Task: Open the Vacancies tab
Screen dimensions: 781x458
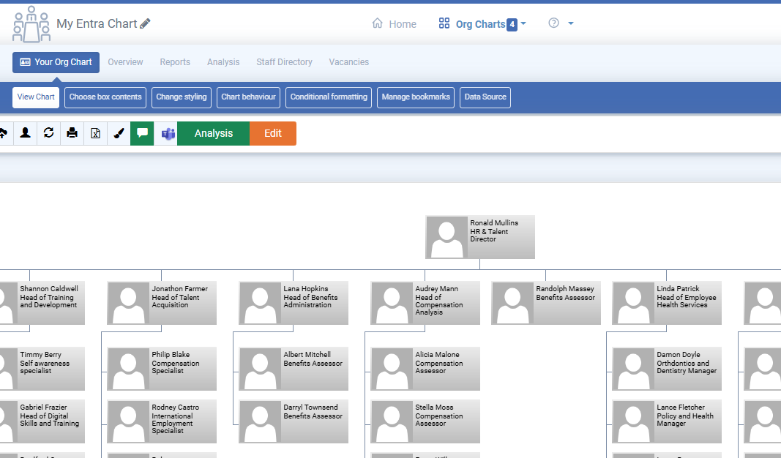Action: [x=348, y=62]
